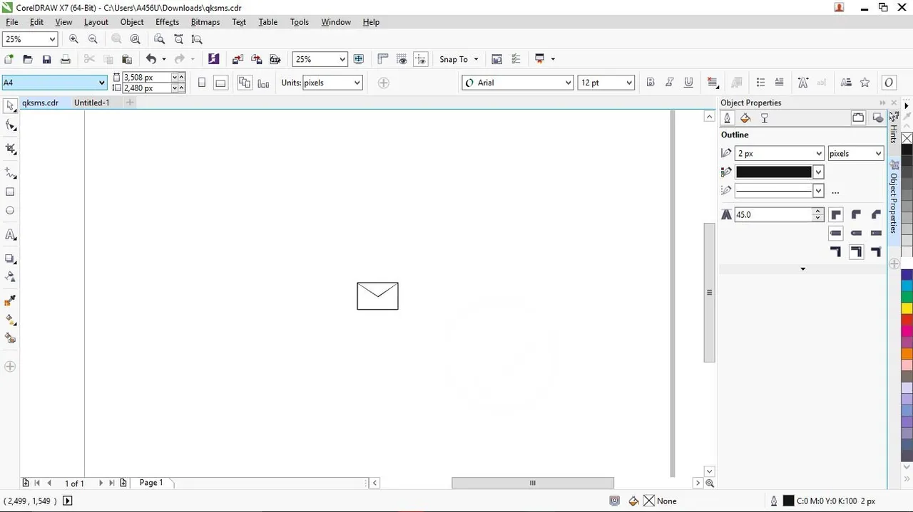913x512 pixels.
Task: Toggle Bold text formatting
Action: tap(650, 83)
